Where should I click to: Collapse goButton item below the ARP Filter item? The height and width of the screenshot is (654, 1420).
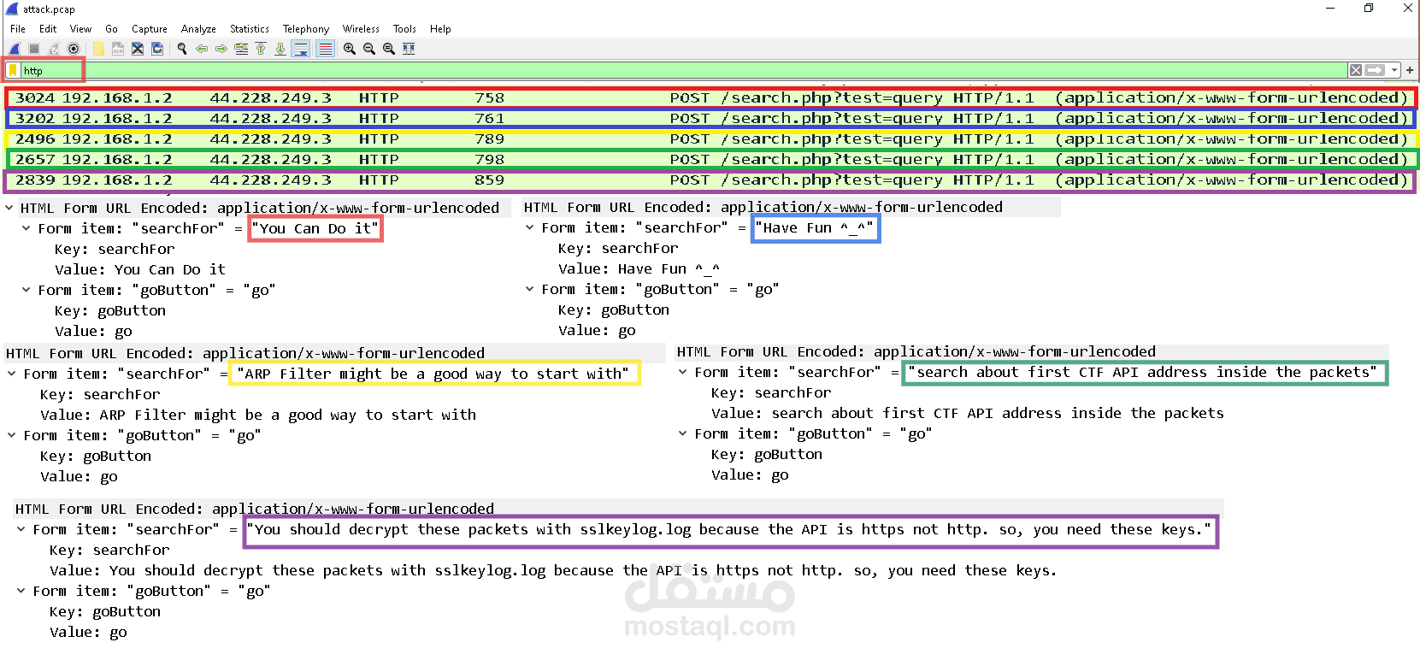pos(12,435)
